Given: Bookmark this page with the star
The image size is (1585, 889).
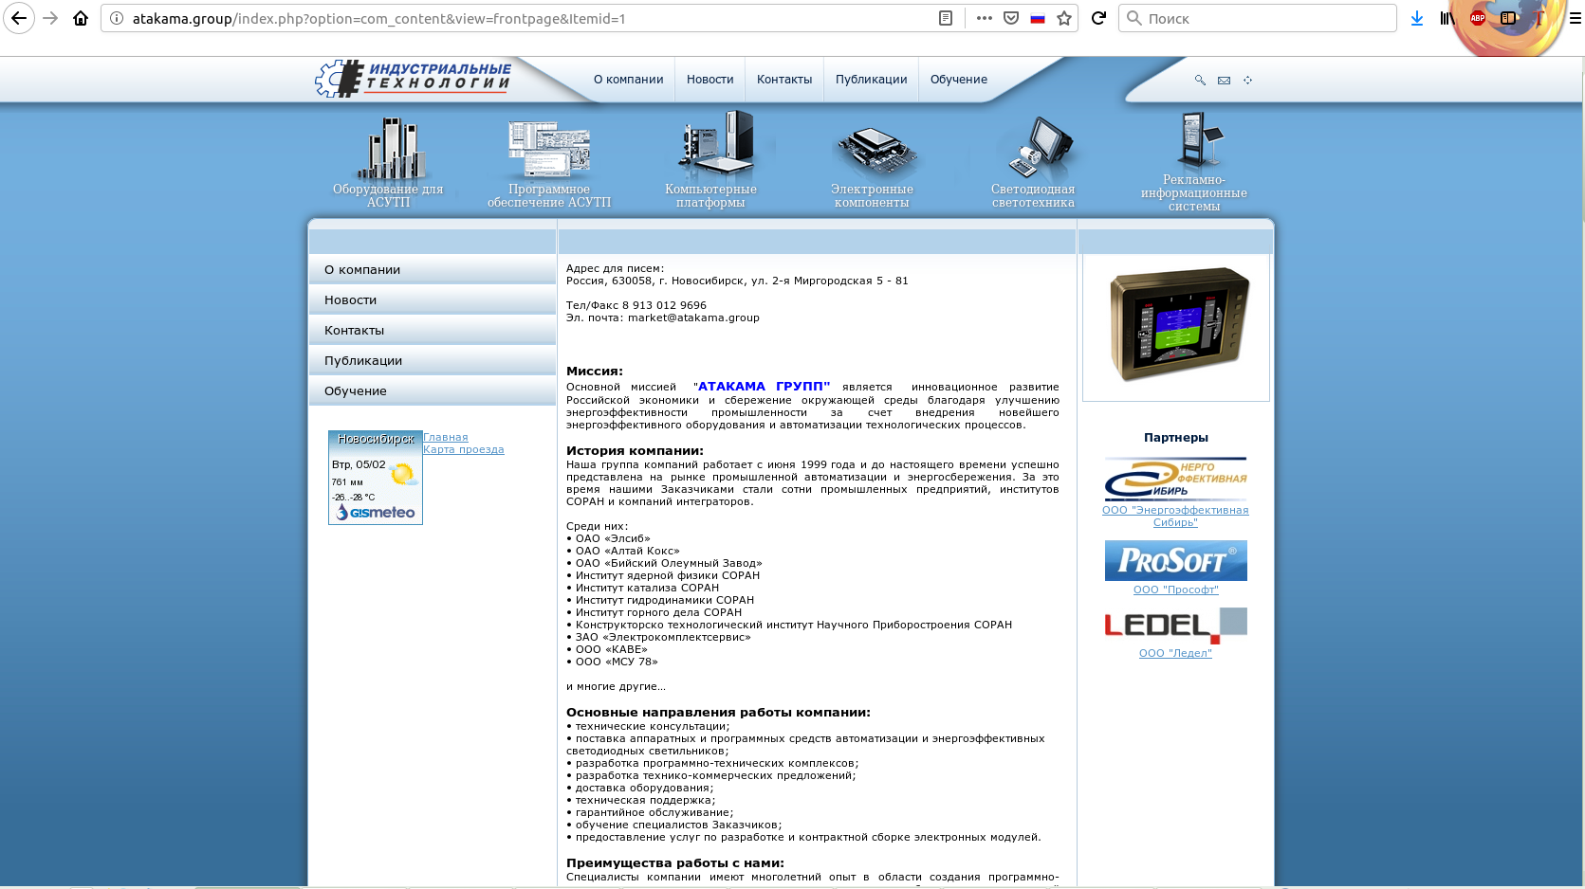Looking at the screenshot, I should click(1064, 18).
